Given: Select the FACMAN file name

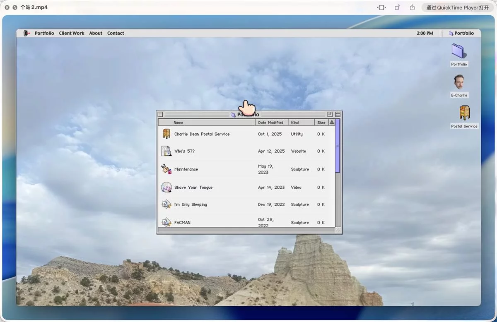Looking at the screenshot, I should (x=182, y=223).
